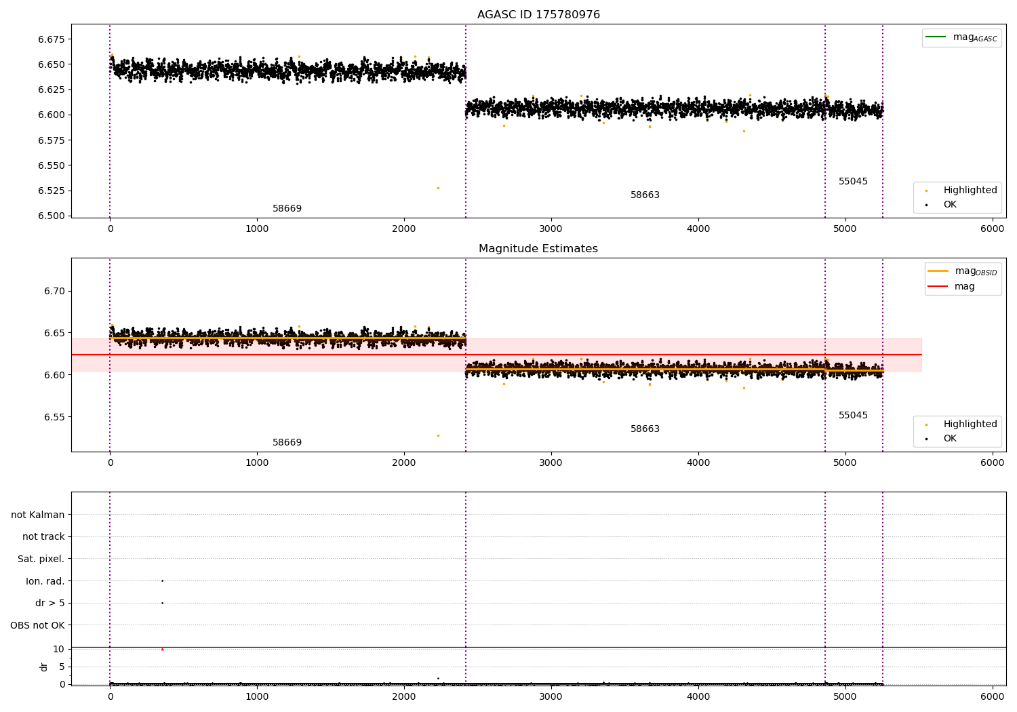Click the 5000 x-axis tick of the bottom plot
Viewport: 1017px width, 712px height.
coord(845,696)
